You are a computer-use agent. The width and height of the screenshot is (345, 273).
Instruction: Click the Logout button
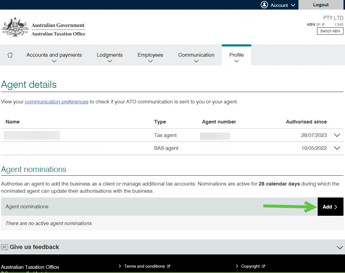tap(321, 5)
